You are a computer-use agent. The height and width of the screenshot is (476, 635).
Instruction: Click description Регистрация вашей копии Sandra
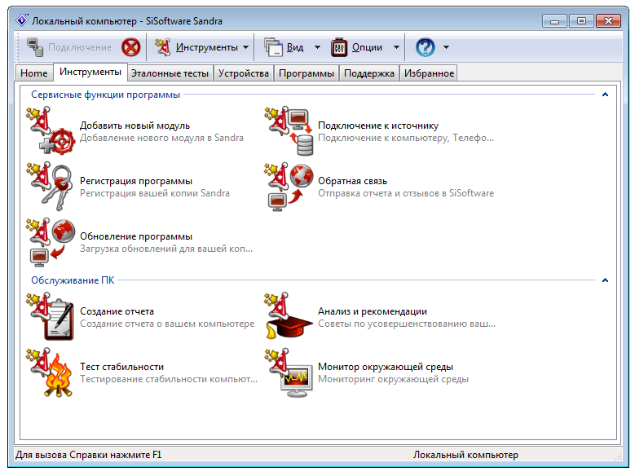point(155,193)
